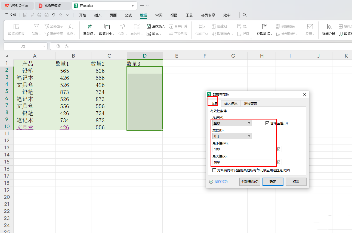Open the 文件 file menu
The height and width of the screenshot is (233, 352).
tap(11, 15)
